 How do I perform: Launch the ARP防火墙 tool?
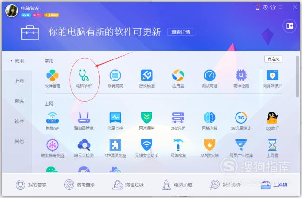point(210,148)
